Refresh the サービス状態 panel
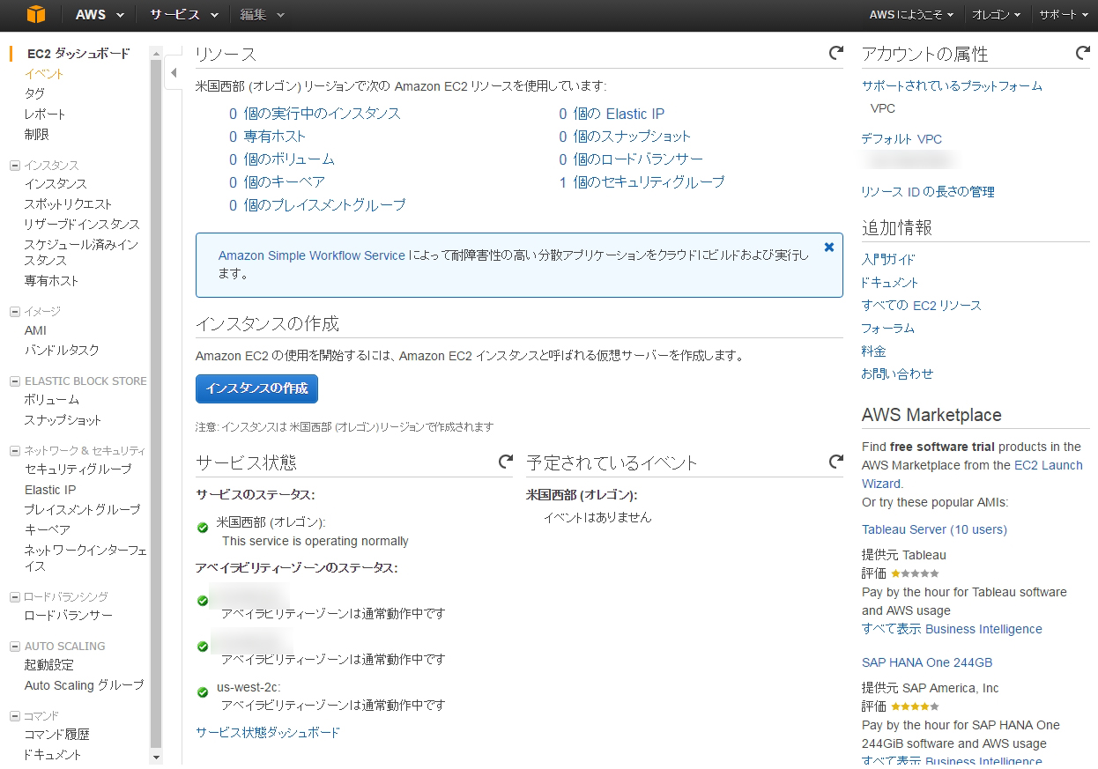The image size is (1098, 769). click(x=506, y=461)
